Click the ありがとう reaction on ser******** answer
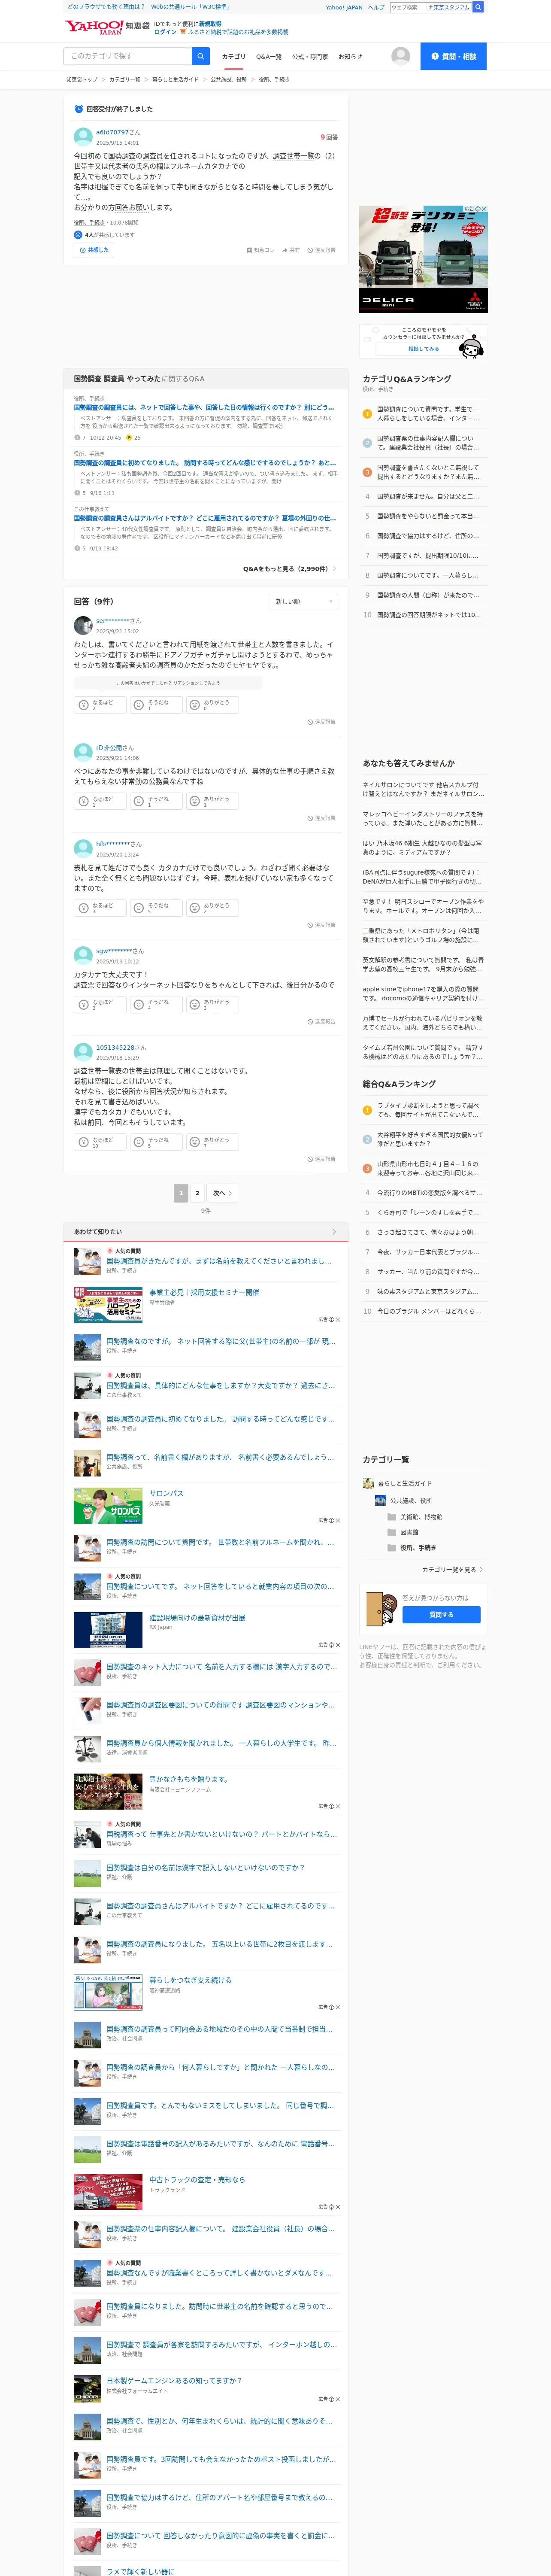 pyautogui.click(x=211, y=705)
